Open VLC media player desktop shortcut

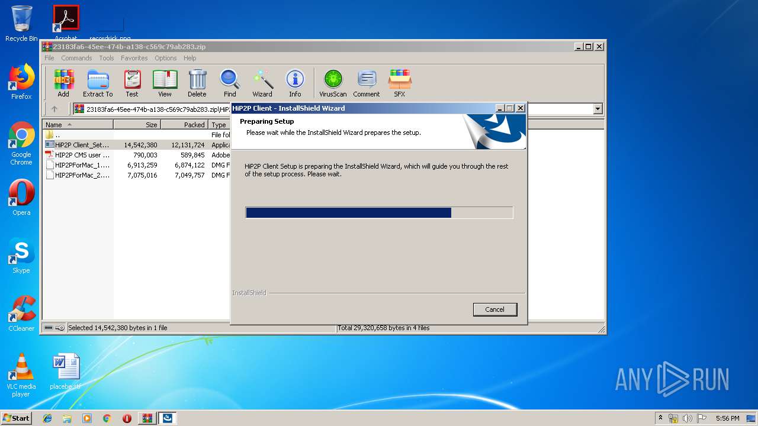pyautogui.click(x=21, y=375)
